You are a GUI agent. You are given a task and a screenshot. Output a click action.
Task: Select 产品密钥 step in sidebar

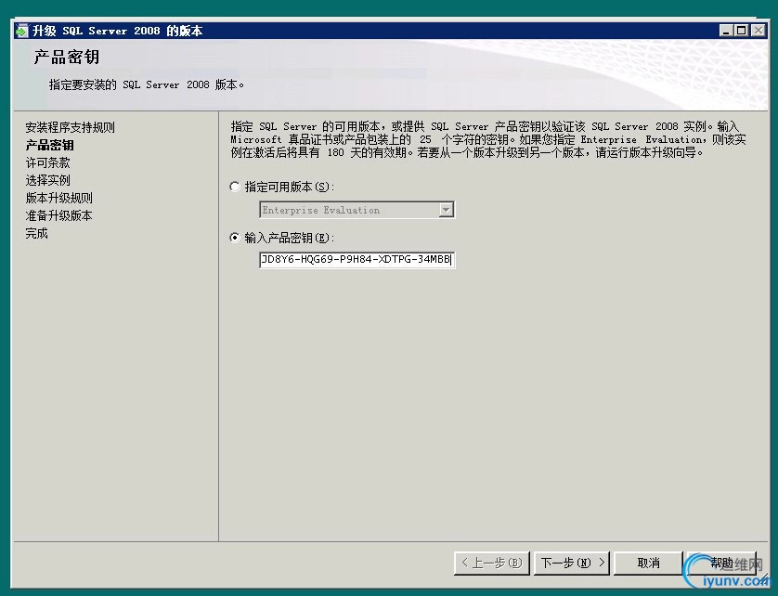[49, 146]
